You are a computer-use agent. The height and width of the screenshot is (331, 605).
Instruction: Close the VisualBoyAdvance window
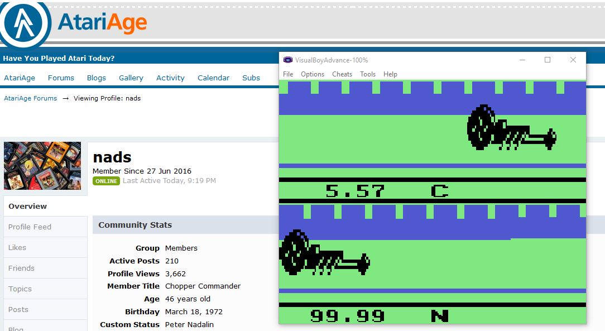pos(573,60)
